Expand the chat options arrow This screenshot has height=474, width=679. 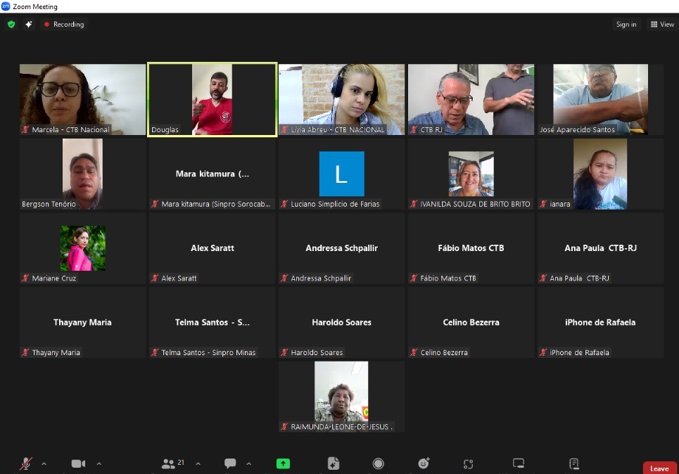tap(248, 463)
